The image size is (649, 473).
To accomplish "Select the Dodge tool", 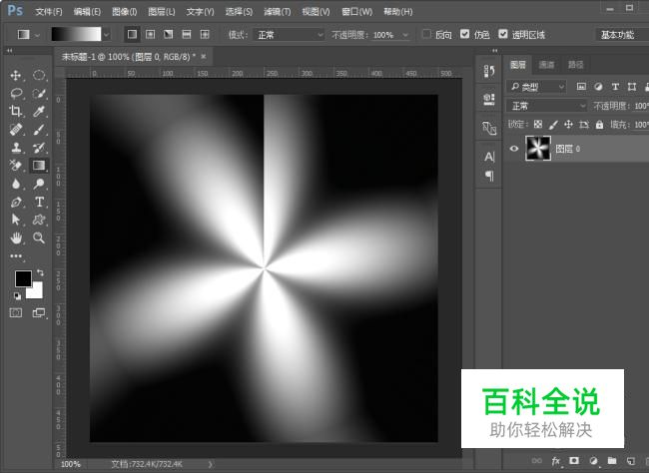I will [39, 184].
